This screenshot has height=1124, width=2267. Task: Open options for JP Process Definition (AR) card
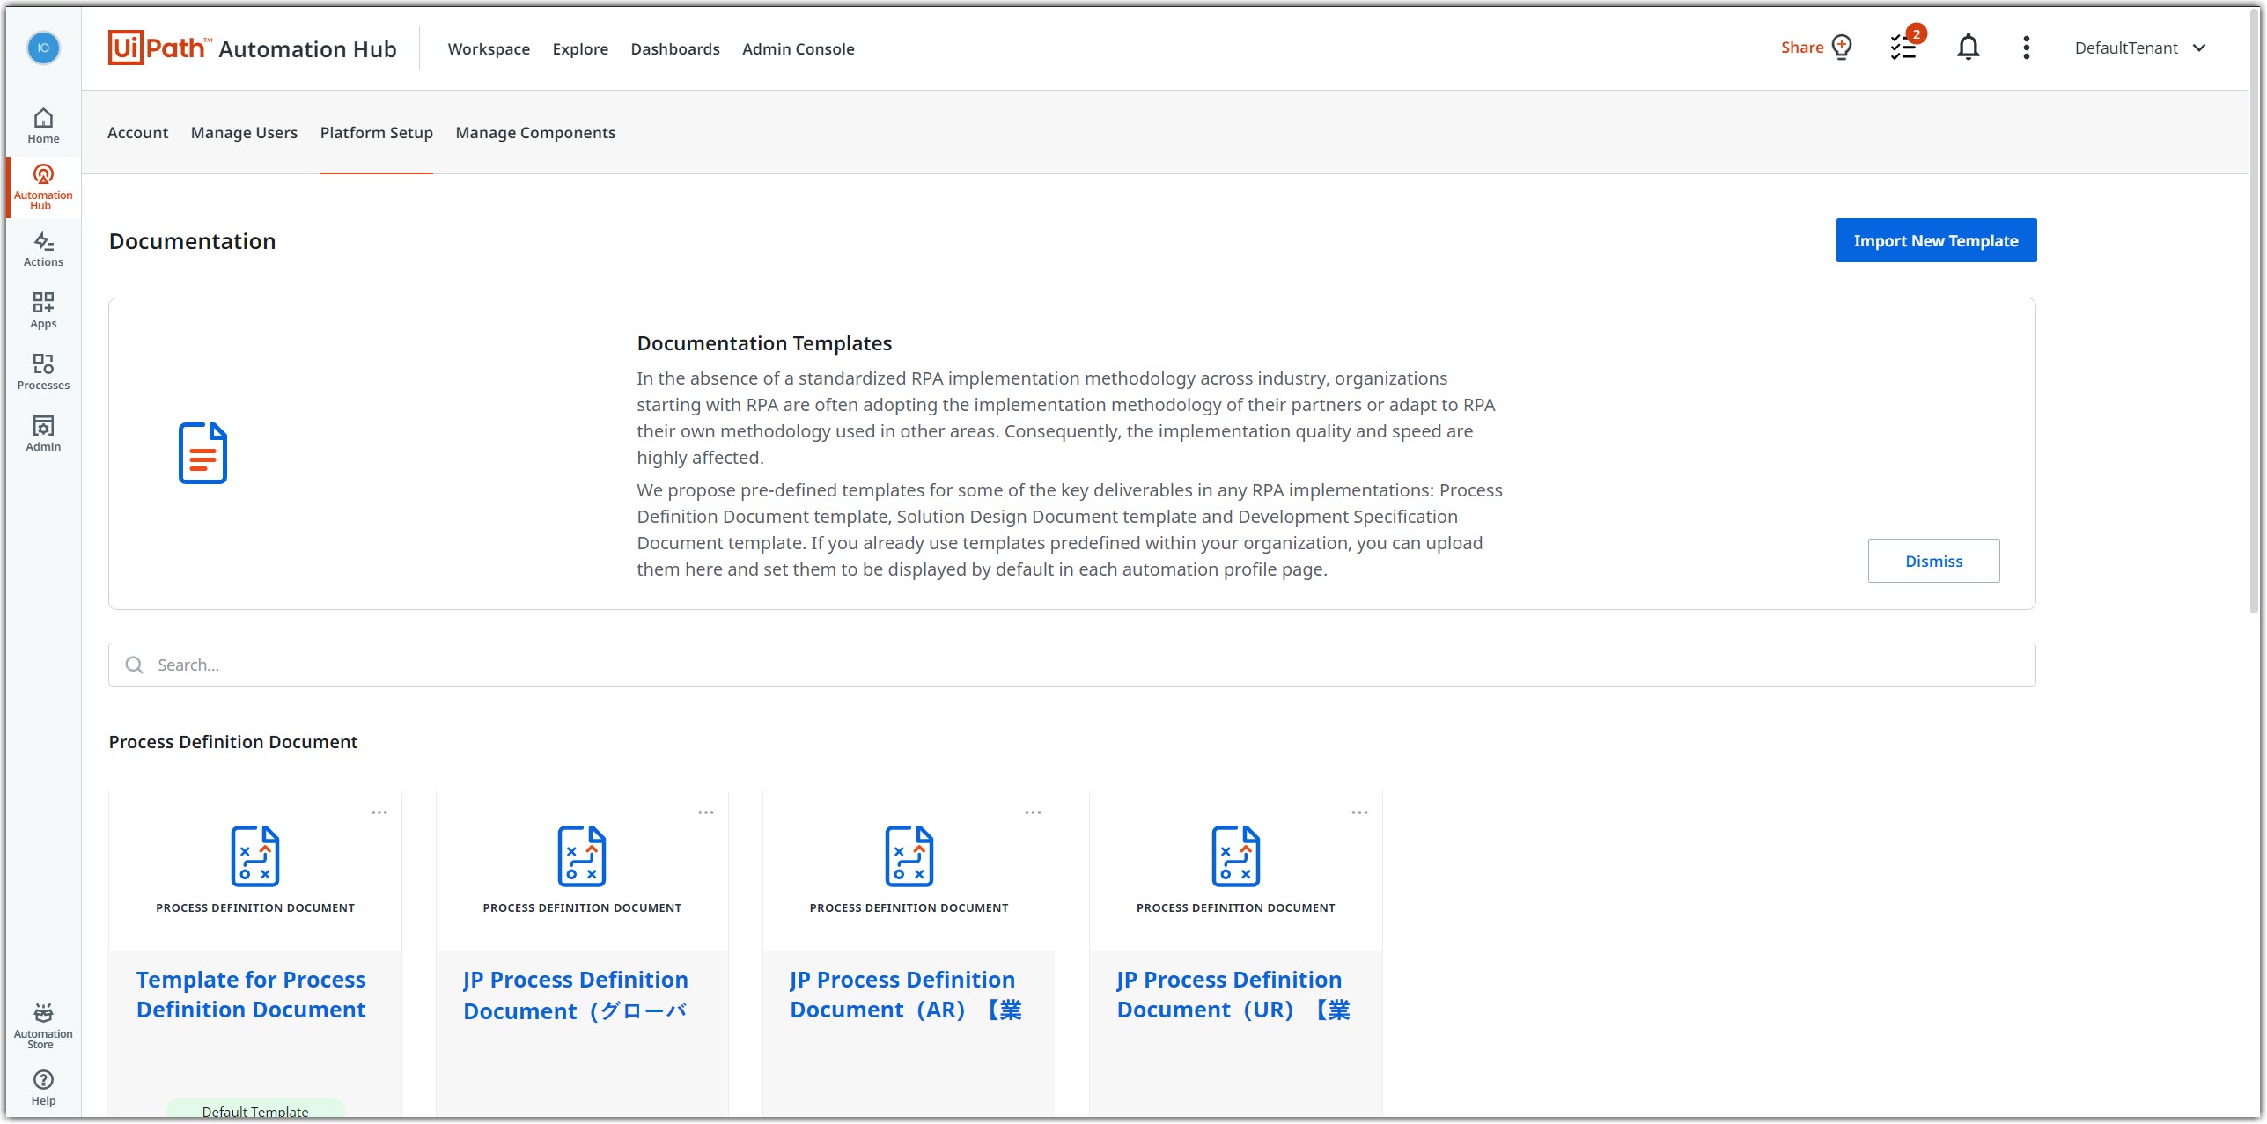click(1033, 812)
